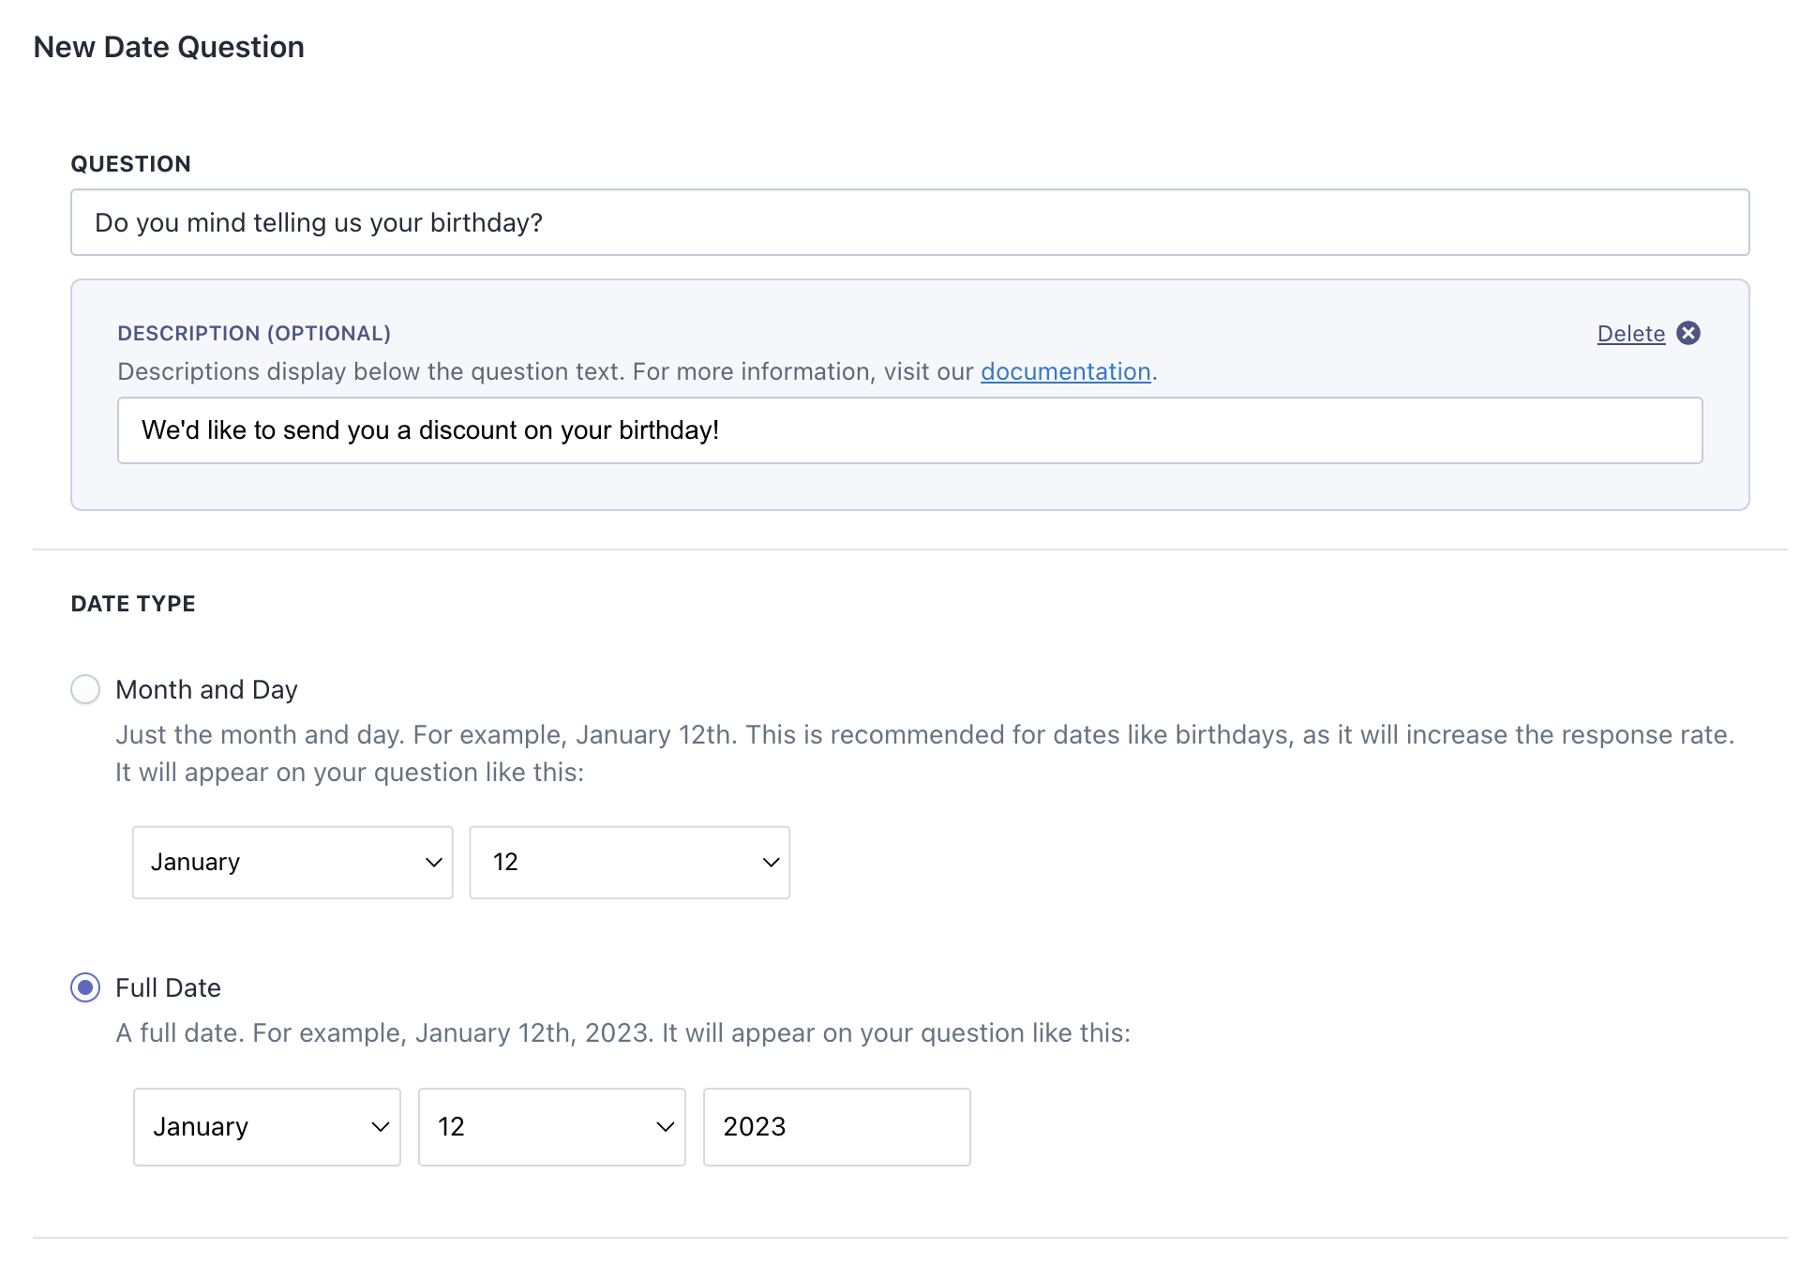Click the Delete description link
Viewport: 1815px width, 1264px height.
(1630, 334)
